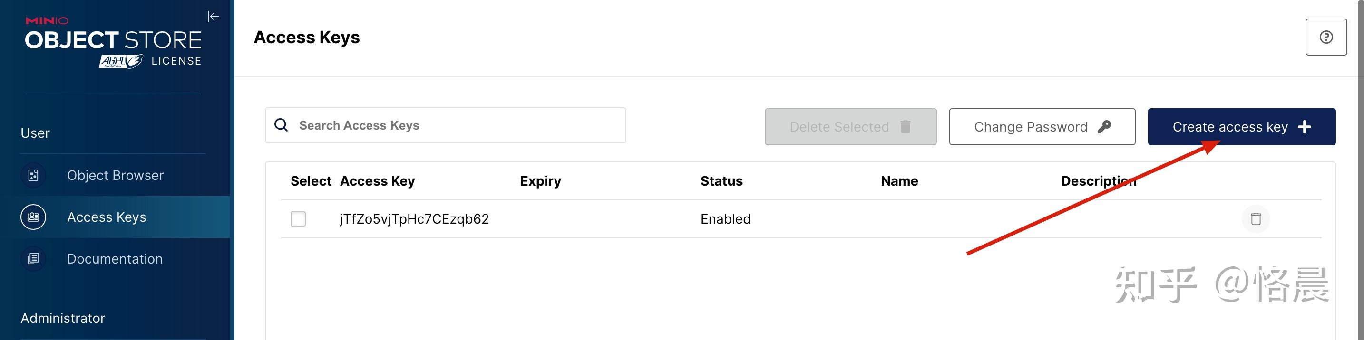This screenshot has width=1364, height=340.
Task: Select the Access Keys icon in sidebar
Action: pyautogui.click(x=33, y=217)
